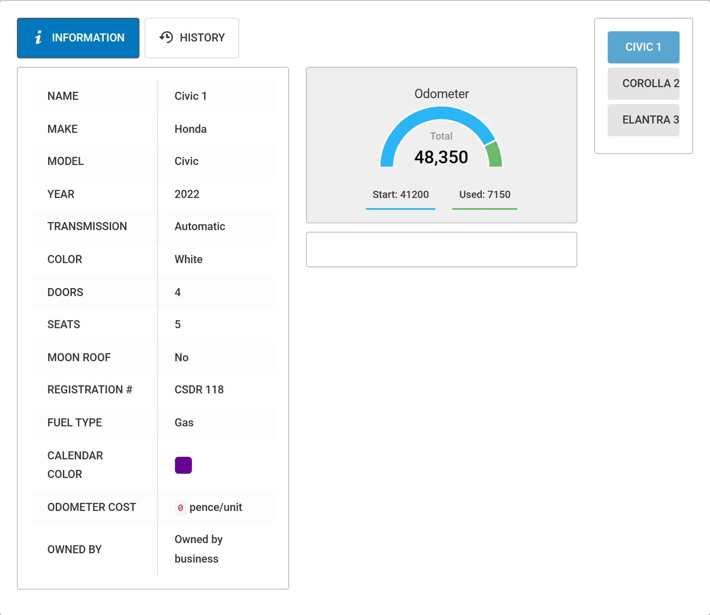Click the odometer gauge arc
Screen dimensions: 710x615
coord(441,113)
